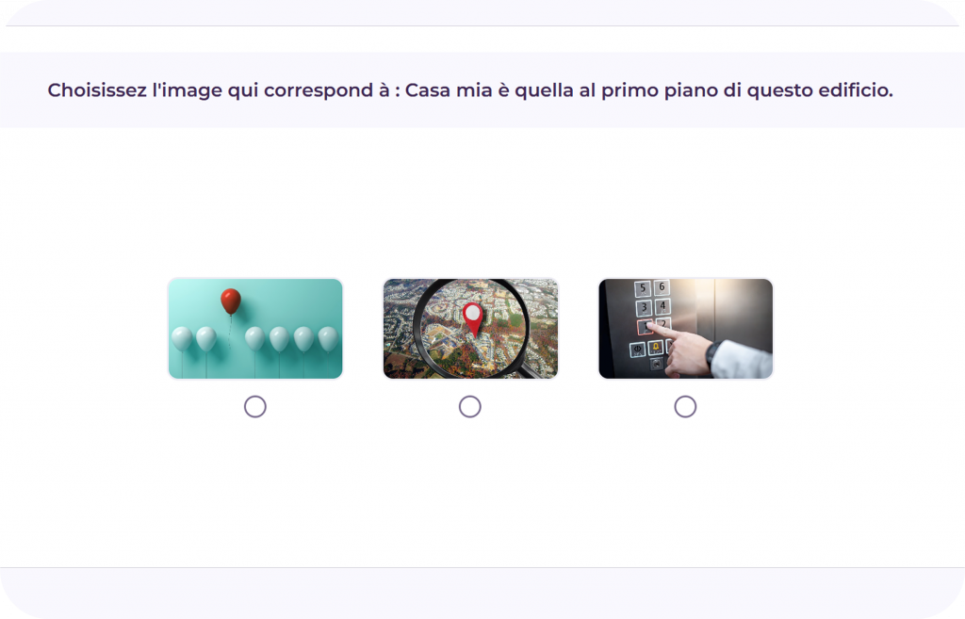Click the wristwatch on the arm

click(x=714, y=355)
